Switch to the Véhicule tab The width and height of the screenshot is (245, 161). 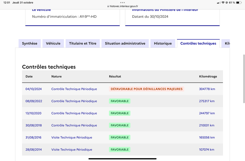[53, 43]
